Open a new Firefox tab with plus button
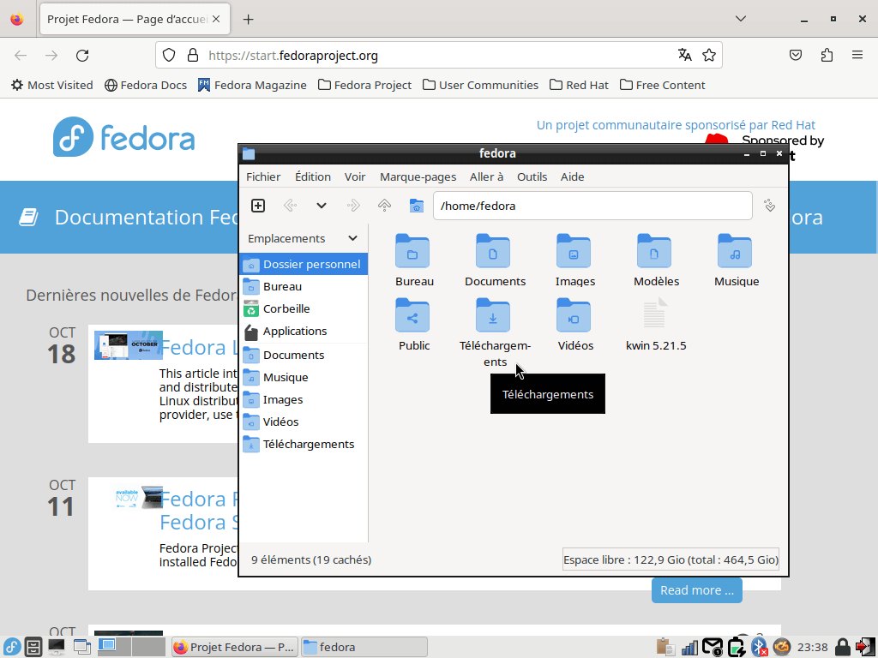The height and width of the screenshot is (658, 878). tap(248, 20)
